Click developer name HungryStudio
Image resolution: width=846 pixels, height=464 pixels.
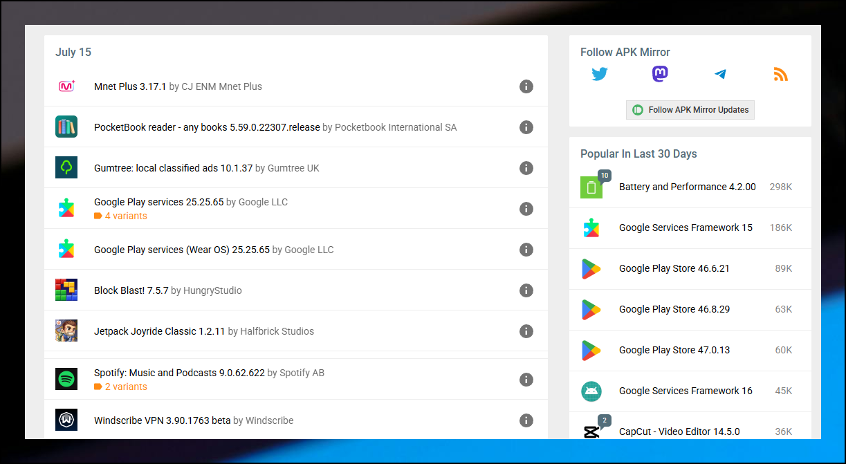tap(212, 290)
